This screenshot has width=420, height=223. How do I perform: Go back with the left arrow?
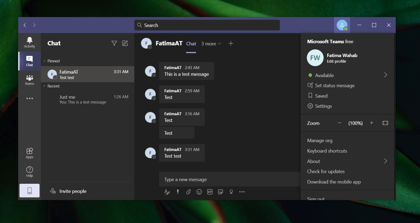pos(25,25)
